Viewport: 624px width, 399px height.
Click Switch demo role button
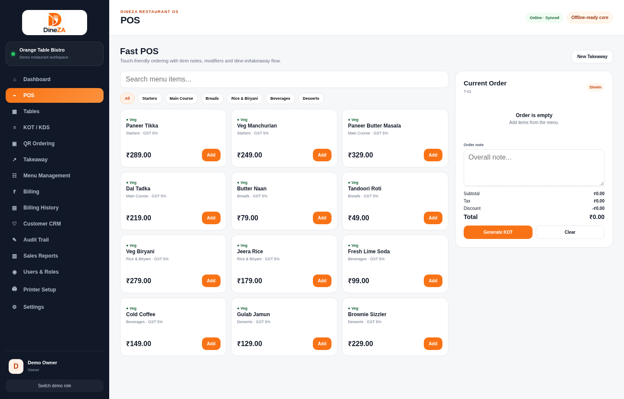(x=55, y=386)
